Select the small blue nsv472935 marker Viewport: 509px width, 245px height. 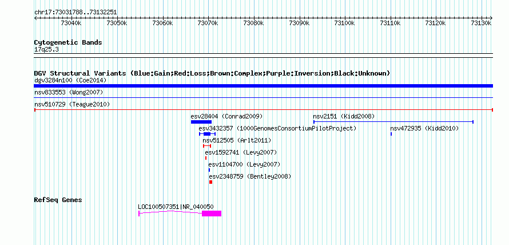tap(391, 134)
